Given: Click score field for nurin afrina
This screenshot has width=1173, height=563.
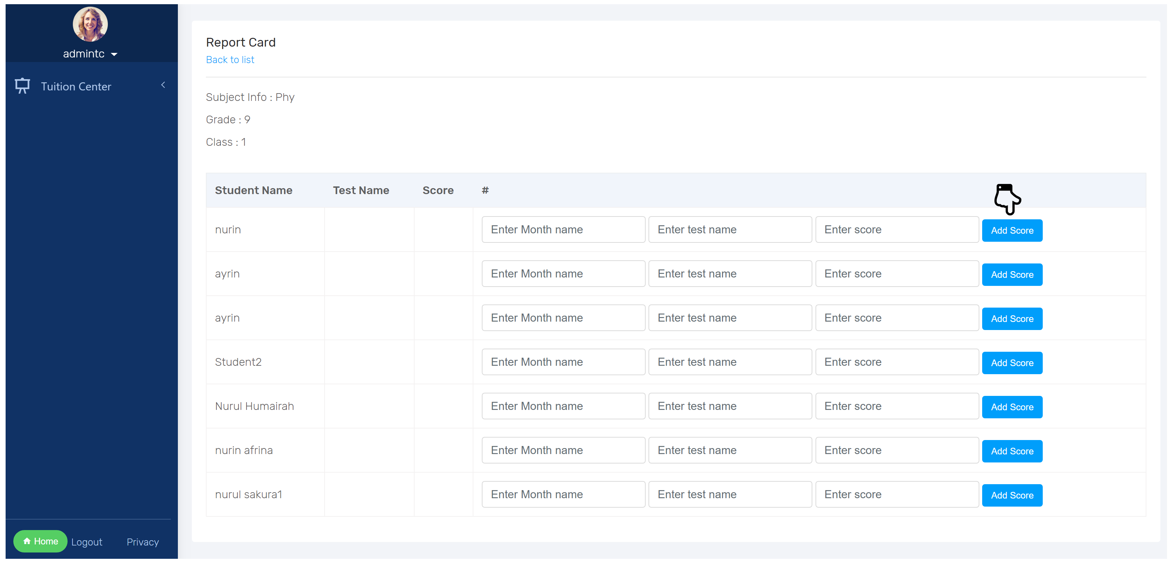Looking at the screenshot, I should pos(897,451).
